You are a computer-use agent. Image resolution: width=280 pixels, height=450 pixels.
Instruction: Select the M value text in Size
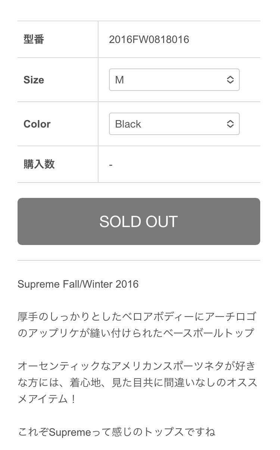click(119, 80)
